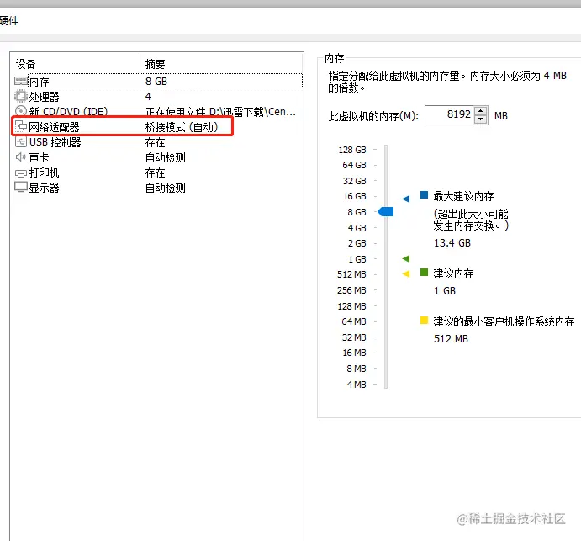This screenshot has height=541, width=581.
Task: Decrease memory with the down spinner arrow
Action: (x=481, y=119)
